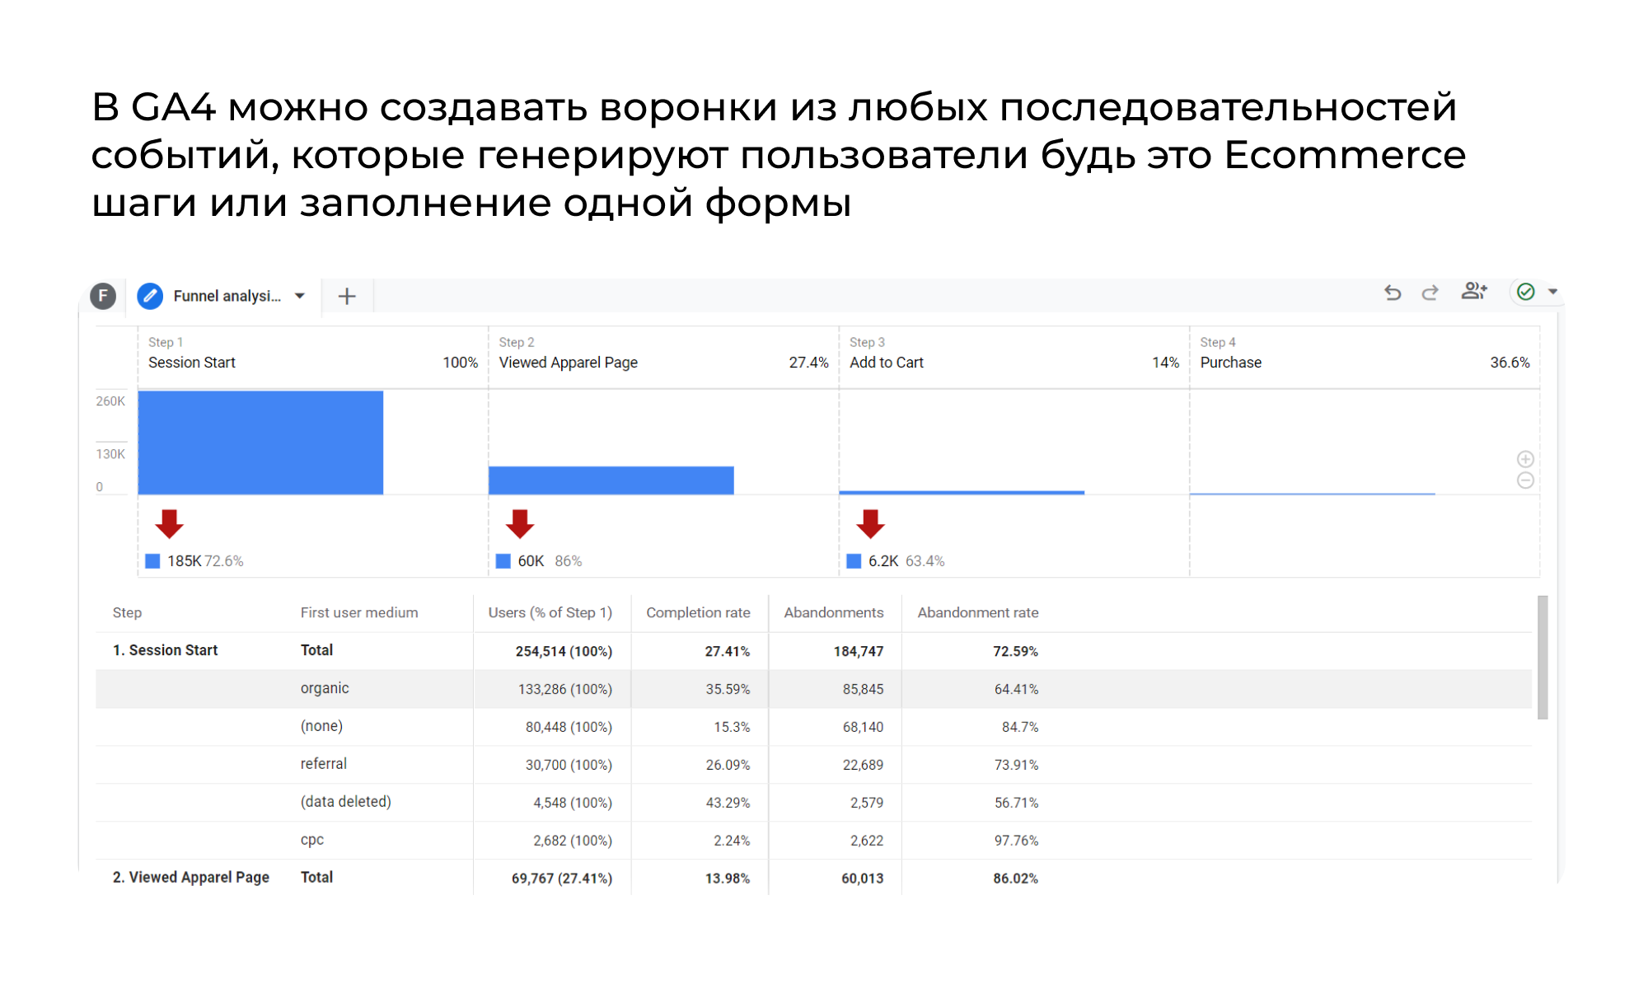
Task: Click the 6.2K abandonment blue swatch
Action: click(854, 561)
